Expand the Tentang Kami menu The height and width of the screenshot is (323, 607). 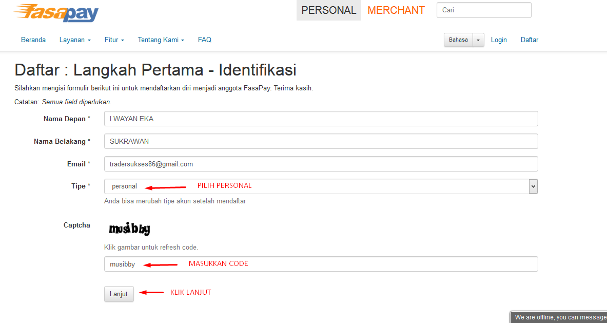(x=161, y=40)
